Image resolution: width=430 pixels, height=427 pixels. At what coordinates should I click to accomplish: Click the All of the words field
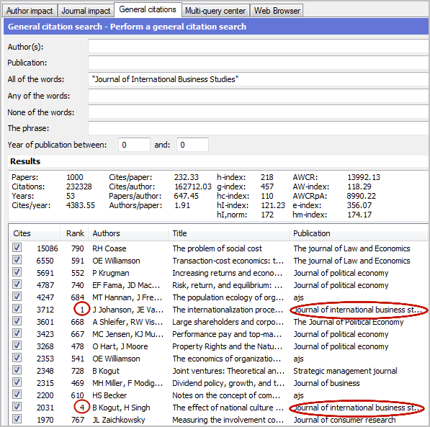point(259,79)
